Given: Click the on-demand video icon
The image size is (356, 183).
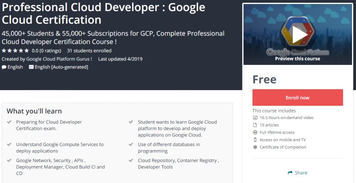Looking at the screenshot, I should tap(255, 118).
